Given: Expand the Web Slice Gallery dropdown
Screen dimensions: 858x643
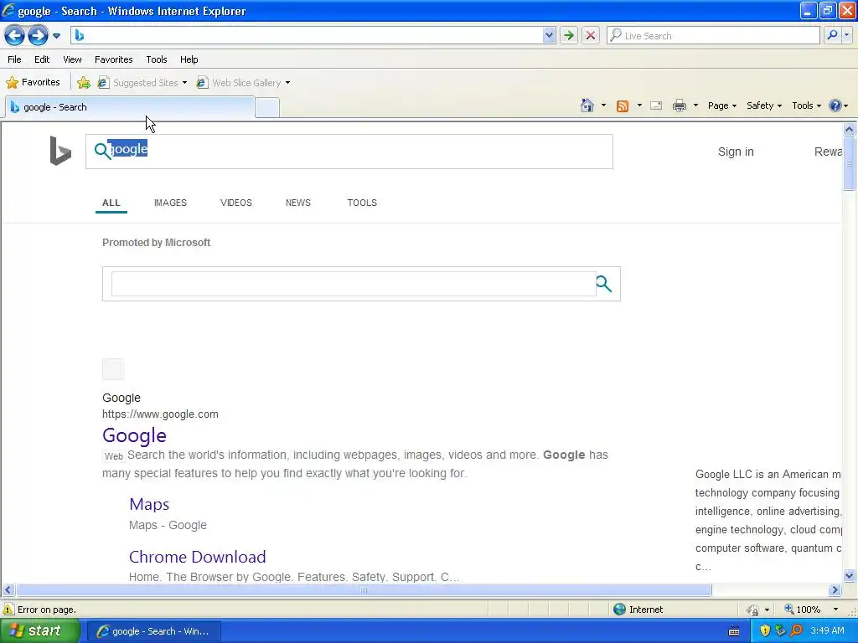Looking at the screenshot, I should tap(288, 83).
